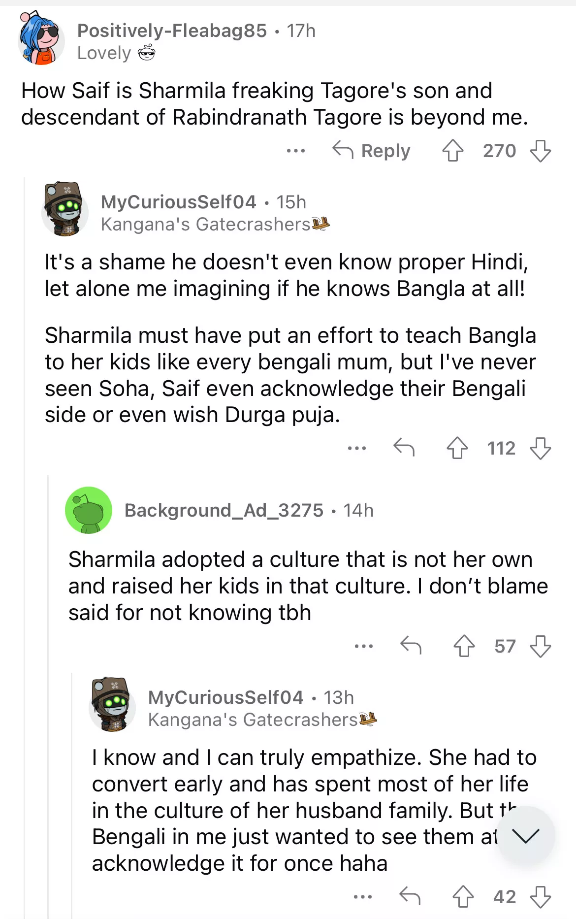Downvote the comment with 42 points
The image size is (576, 919).
[540, 896]
